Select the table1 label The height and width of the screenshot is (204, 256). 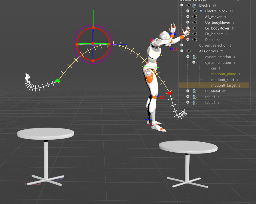210,97
